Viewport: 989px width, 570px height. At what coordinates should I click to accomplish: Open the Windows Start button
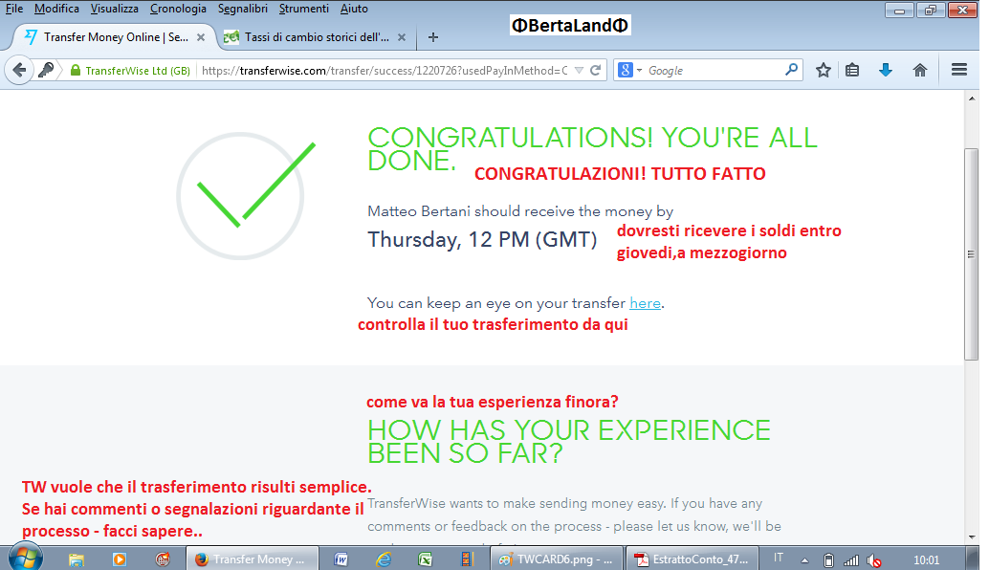tap(25, 559)
